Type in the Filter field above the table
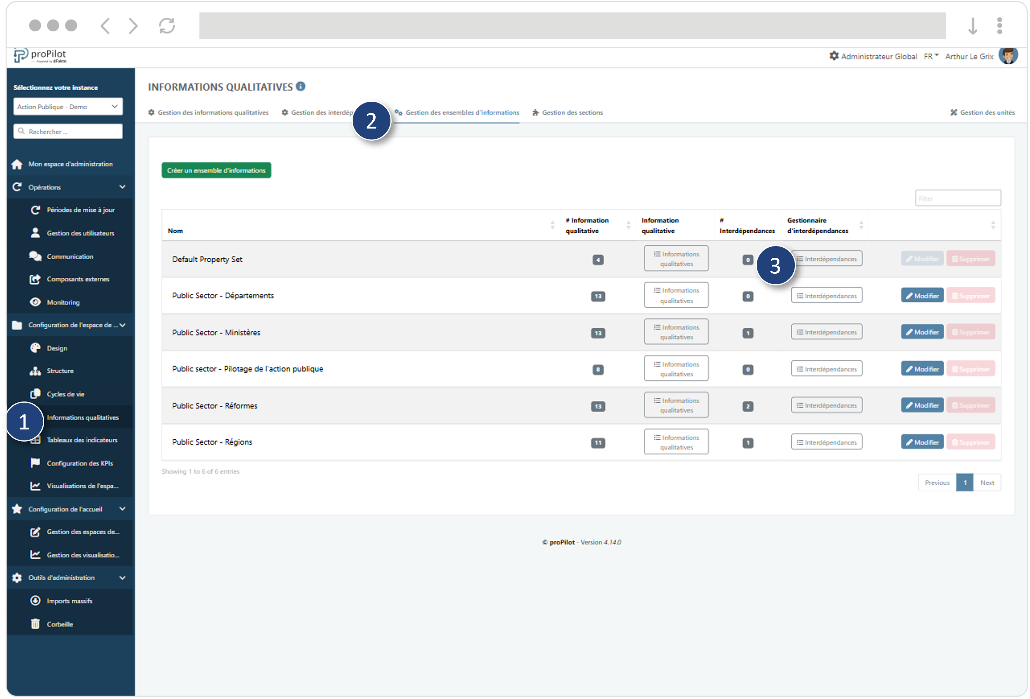Image resolution: width=1030 pixels, height=699 pixels. (x=958, y=198)
